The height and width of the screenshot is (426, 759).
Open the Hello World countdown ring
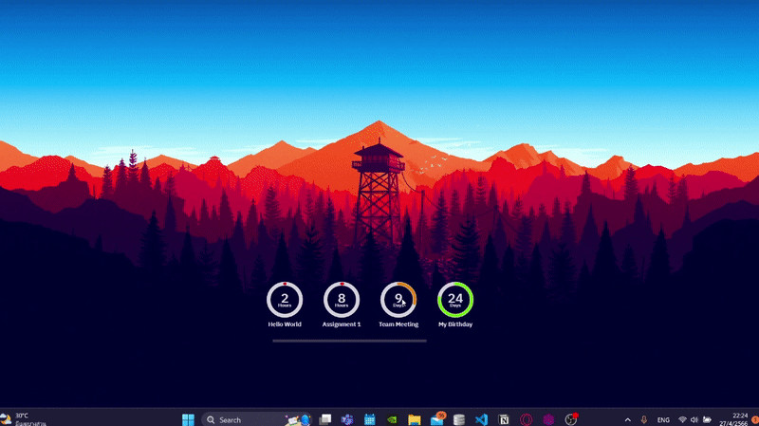pos(285,300)
